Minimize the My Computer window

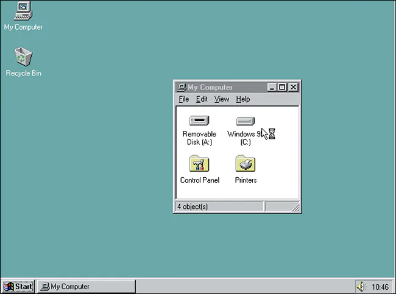click(272, 87)
